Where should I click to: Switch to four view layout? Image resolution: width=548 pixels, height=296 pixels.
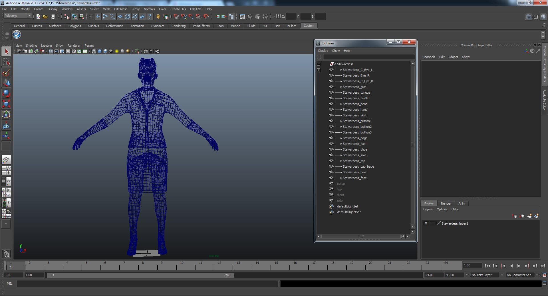6,170
